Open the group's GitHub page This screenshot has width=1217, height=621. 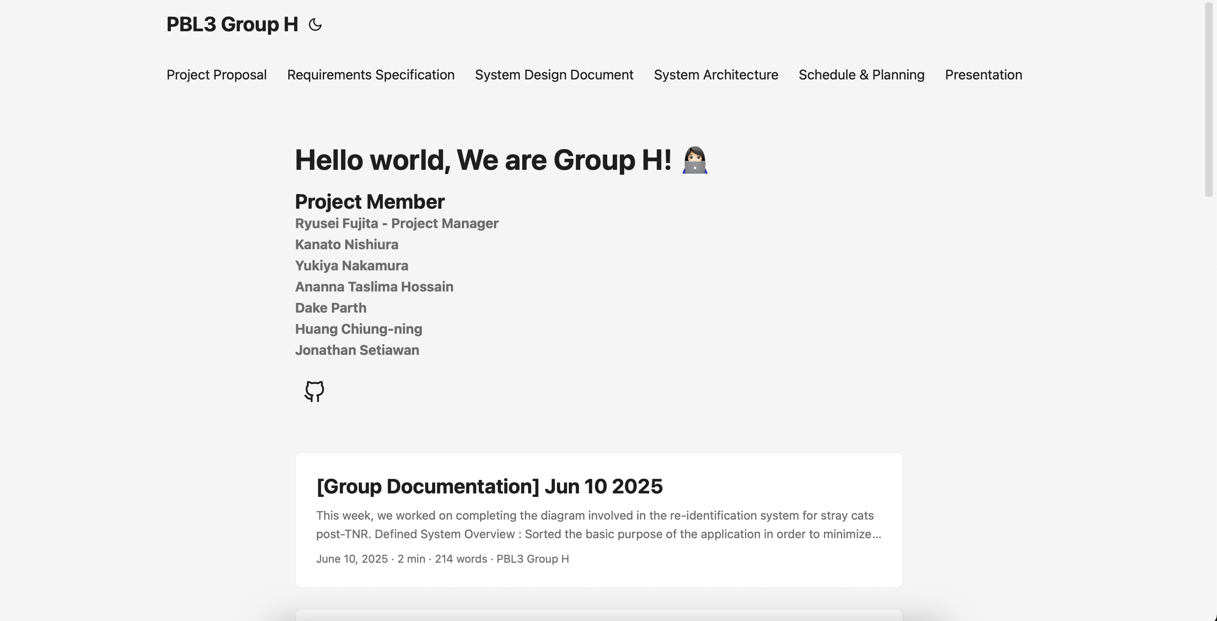[x=314, y=391]
